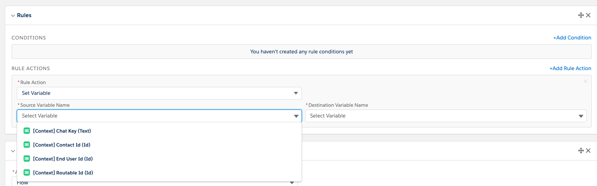597x186 pixels.
Task: Select the [Context] Chat Key (Text) option
Action: (x=62, y=131)
